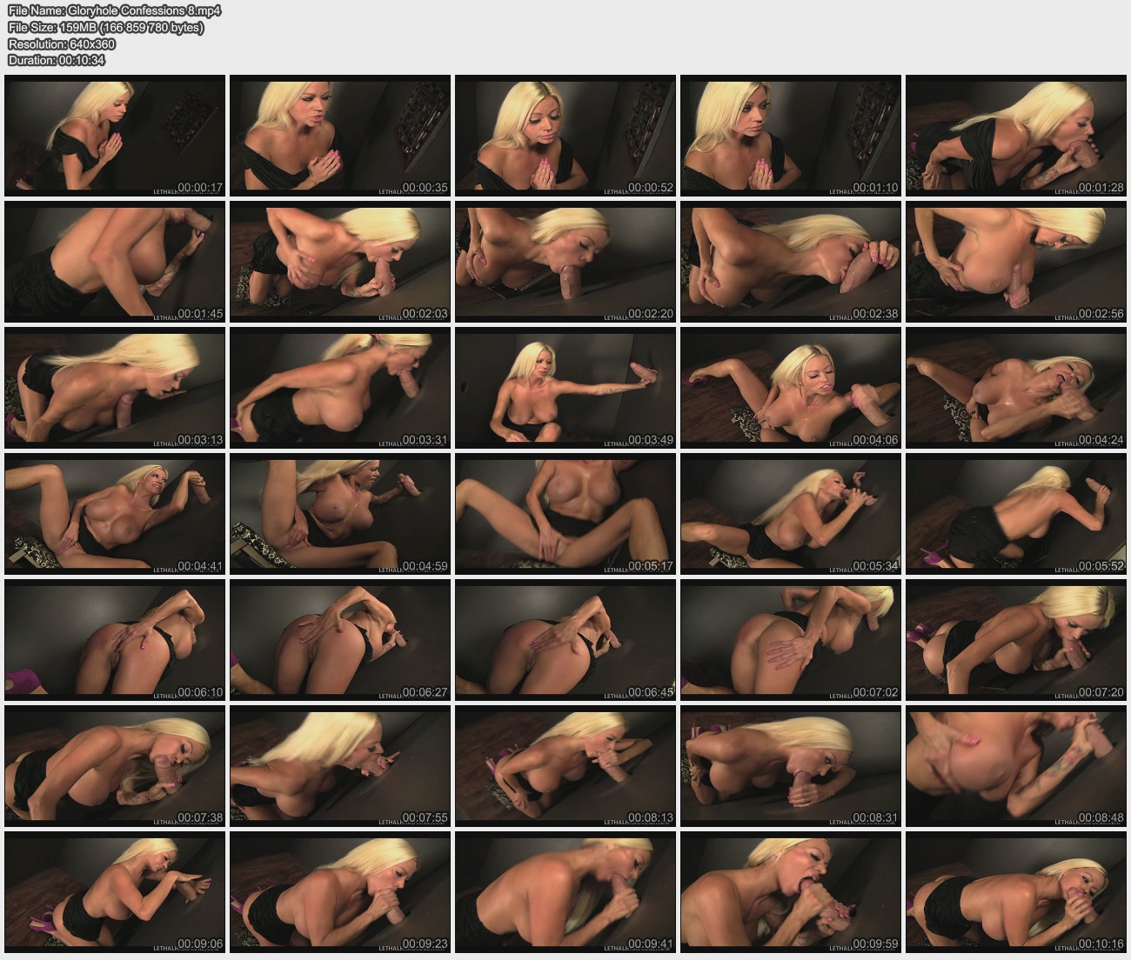This screenshot has width=1131, height=960.
Task: Click the Resolution 640x360 text
Action: (x=62, y=44)
